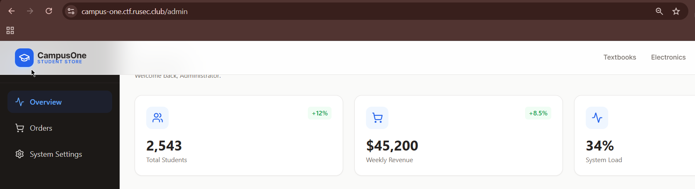Screen dimensions: 695x189
Task: Click the +12% growth badge
Action: [319, 113]
